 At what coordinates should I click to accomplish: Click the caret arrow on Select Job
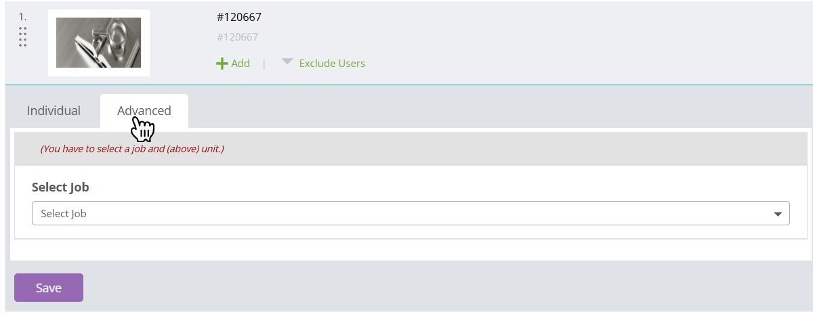(778, 214)
